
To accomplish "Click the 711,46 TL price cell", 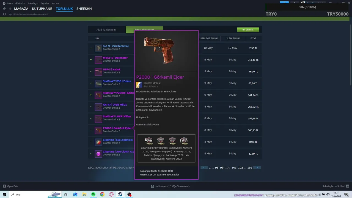I will [253, 60].
